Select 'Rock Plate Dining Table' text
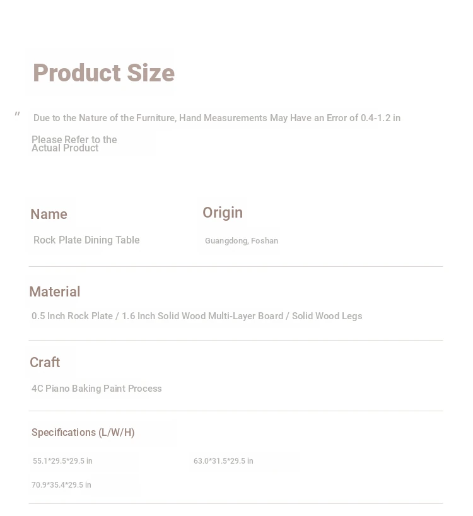The width and height of the screenshot is (473, 516). 86,240
